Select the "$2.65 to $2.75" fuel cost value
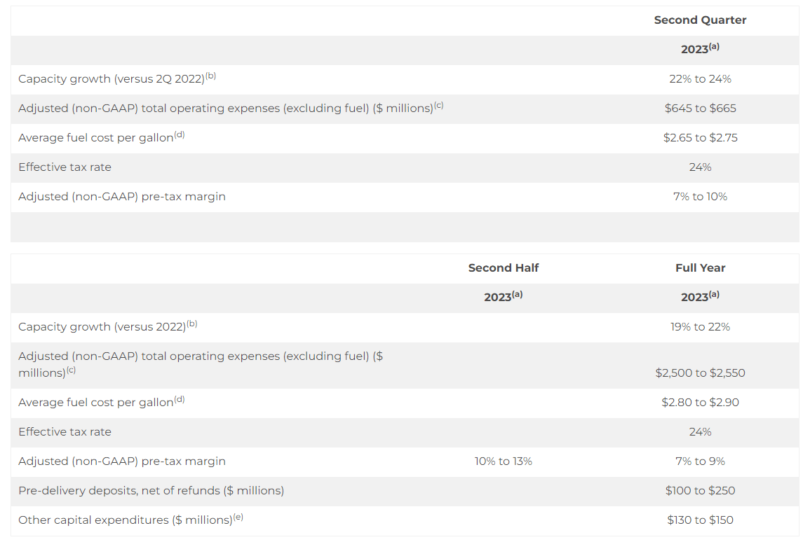This screenshot has height=542, width=810. (x=700, y=138)
